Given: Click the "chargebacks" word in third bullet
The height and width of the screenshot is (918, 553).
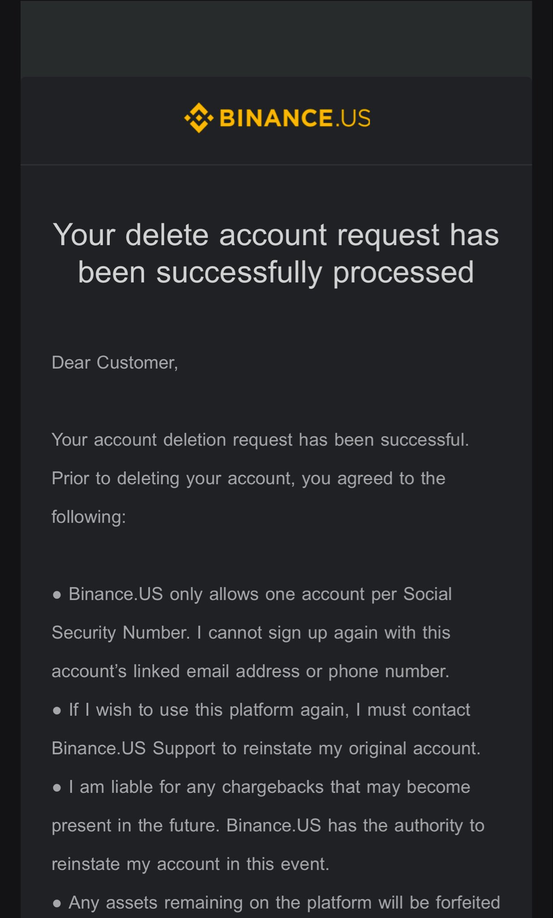Looking at the screenshot, I should pyautogui.click(x=272, y=787).
